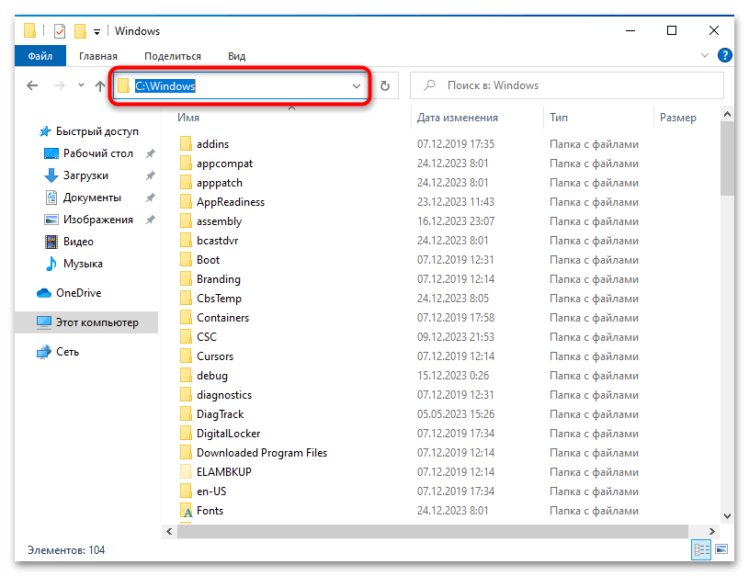Switch to large thumbnails view
This screenshot has height=576, width=749.
pyautogui.click(x=720, y=548)
